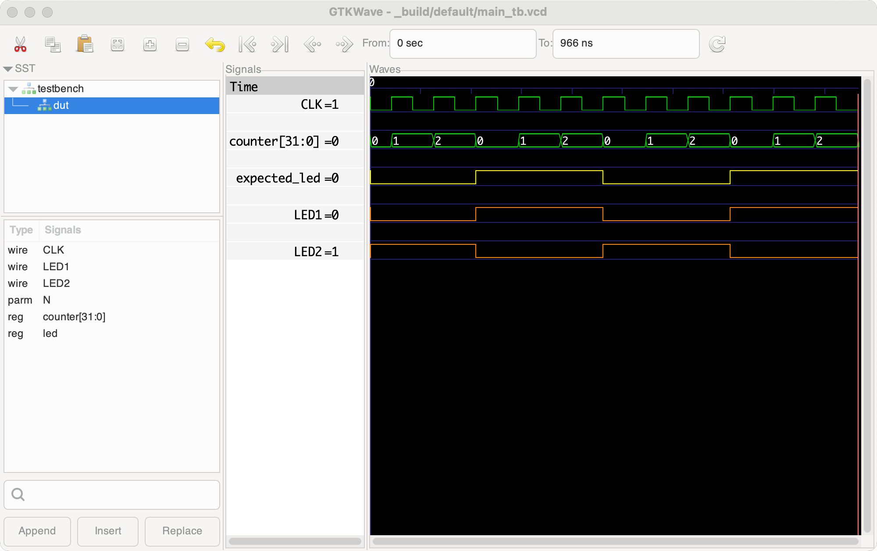
Task: Click the Paste Traces clipboard icon
Action: pos(85,44)
